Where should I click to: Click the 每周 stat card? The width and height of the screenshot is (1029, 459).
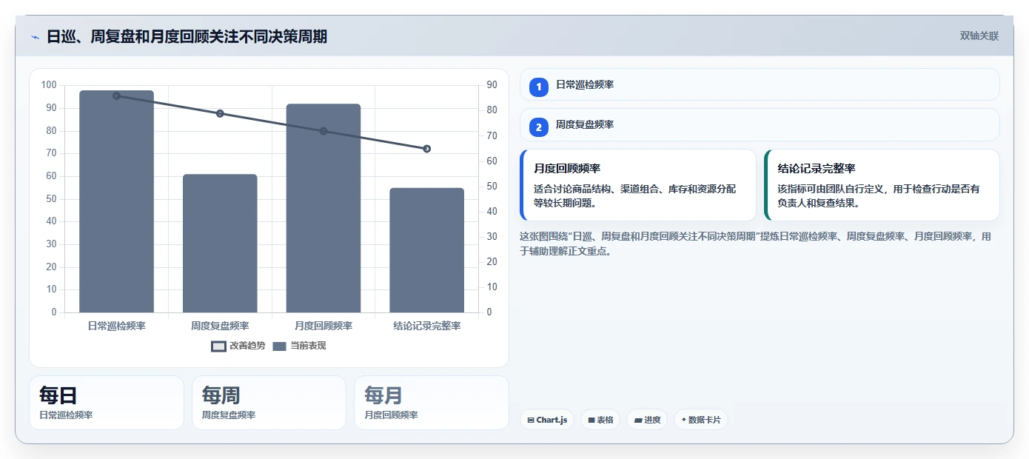pos(269,403)
